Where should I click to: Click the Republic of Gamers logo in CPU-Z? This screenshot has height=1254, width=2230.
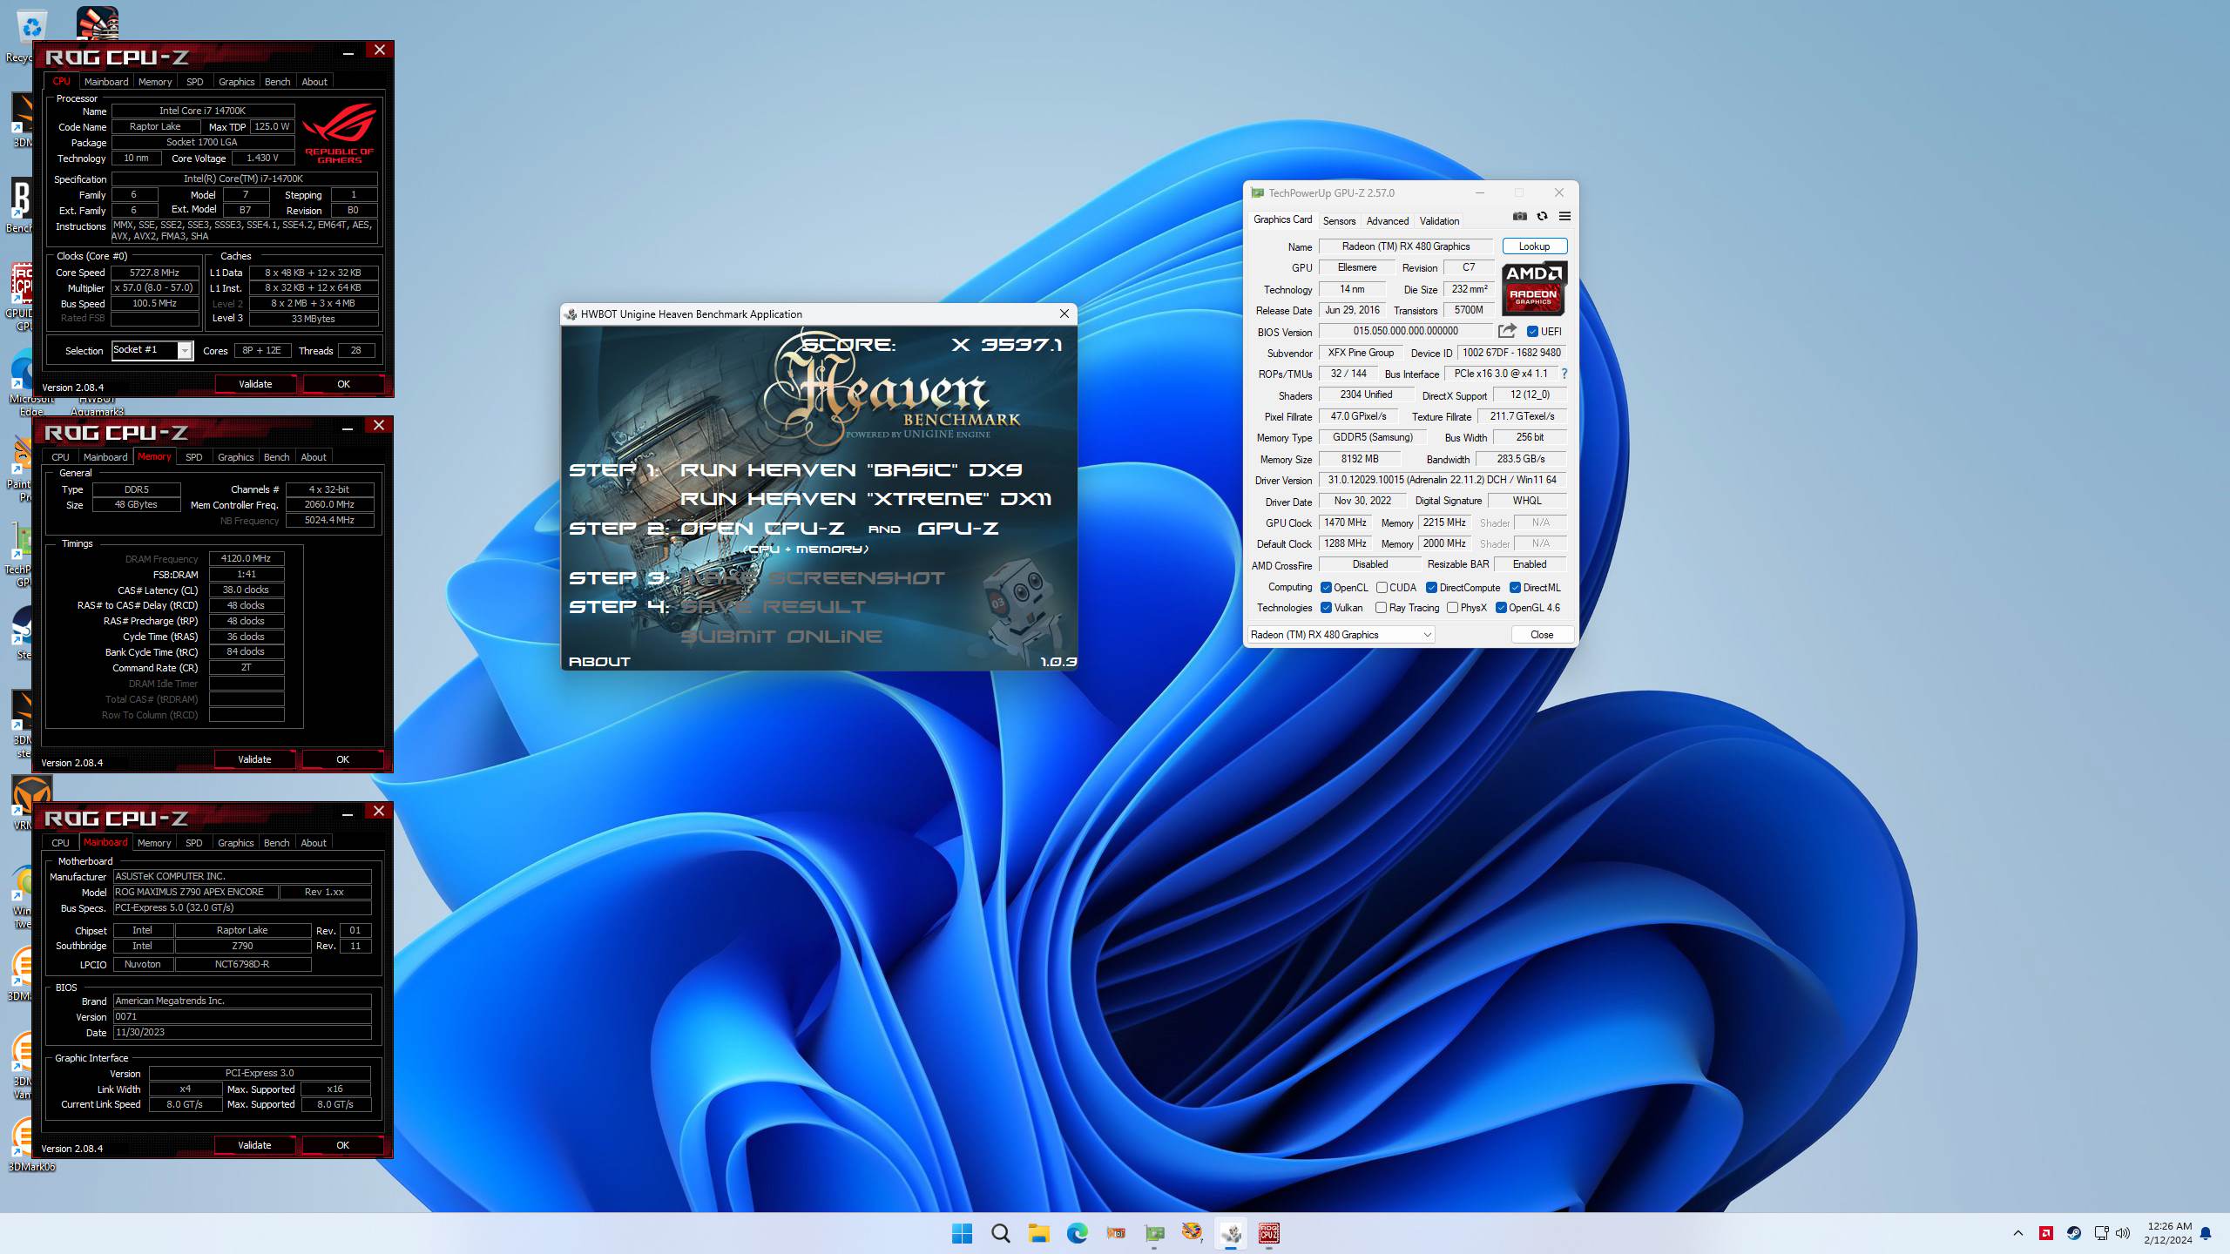click(340, 133)
